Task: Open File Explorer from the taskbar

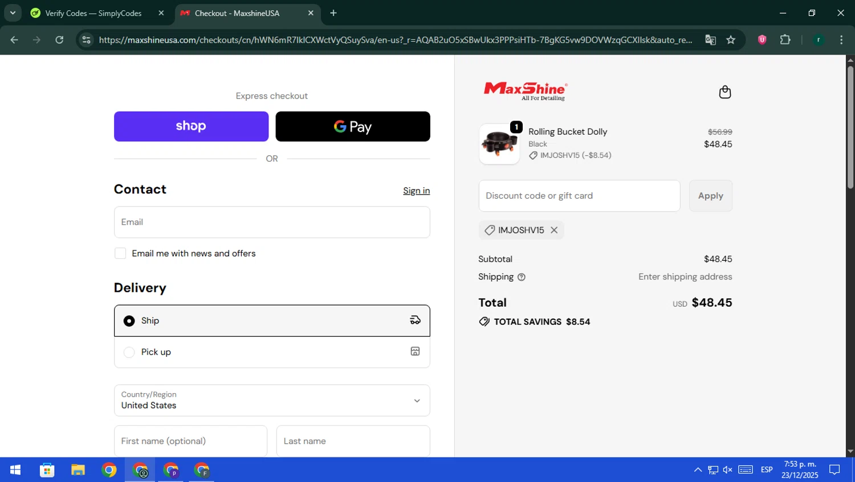Action: click(x=78, y=470)
